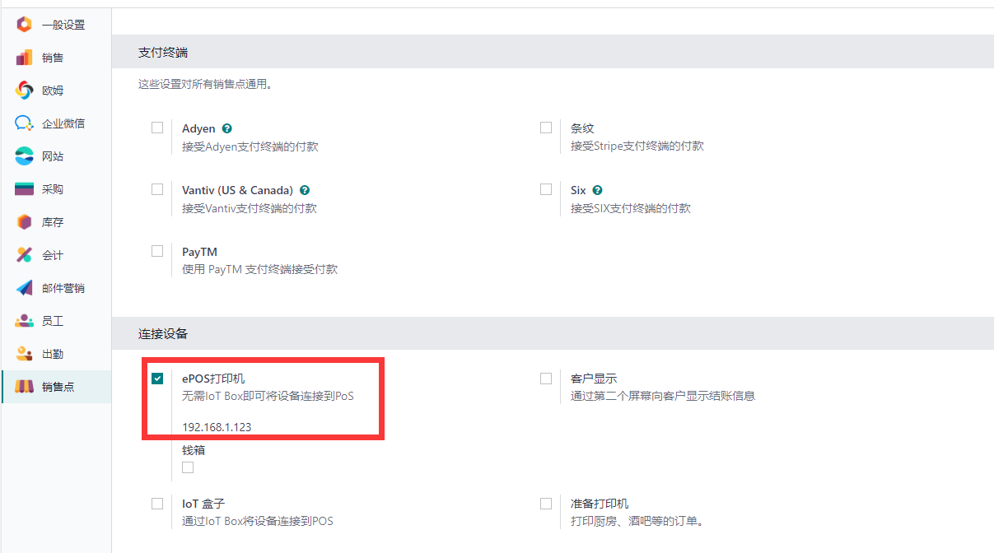The width and height of the screenshot is (994, 553).
Task: Tick the 钱箱 cashdrawer checkbox
Action: click(x=188, y=467)
